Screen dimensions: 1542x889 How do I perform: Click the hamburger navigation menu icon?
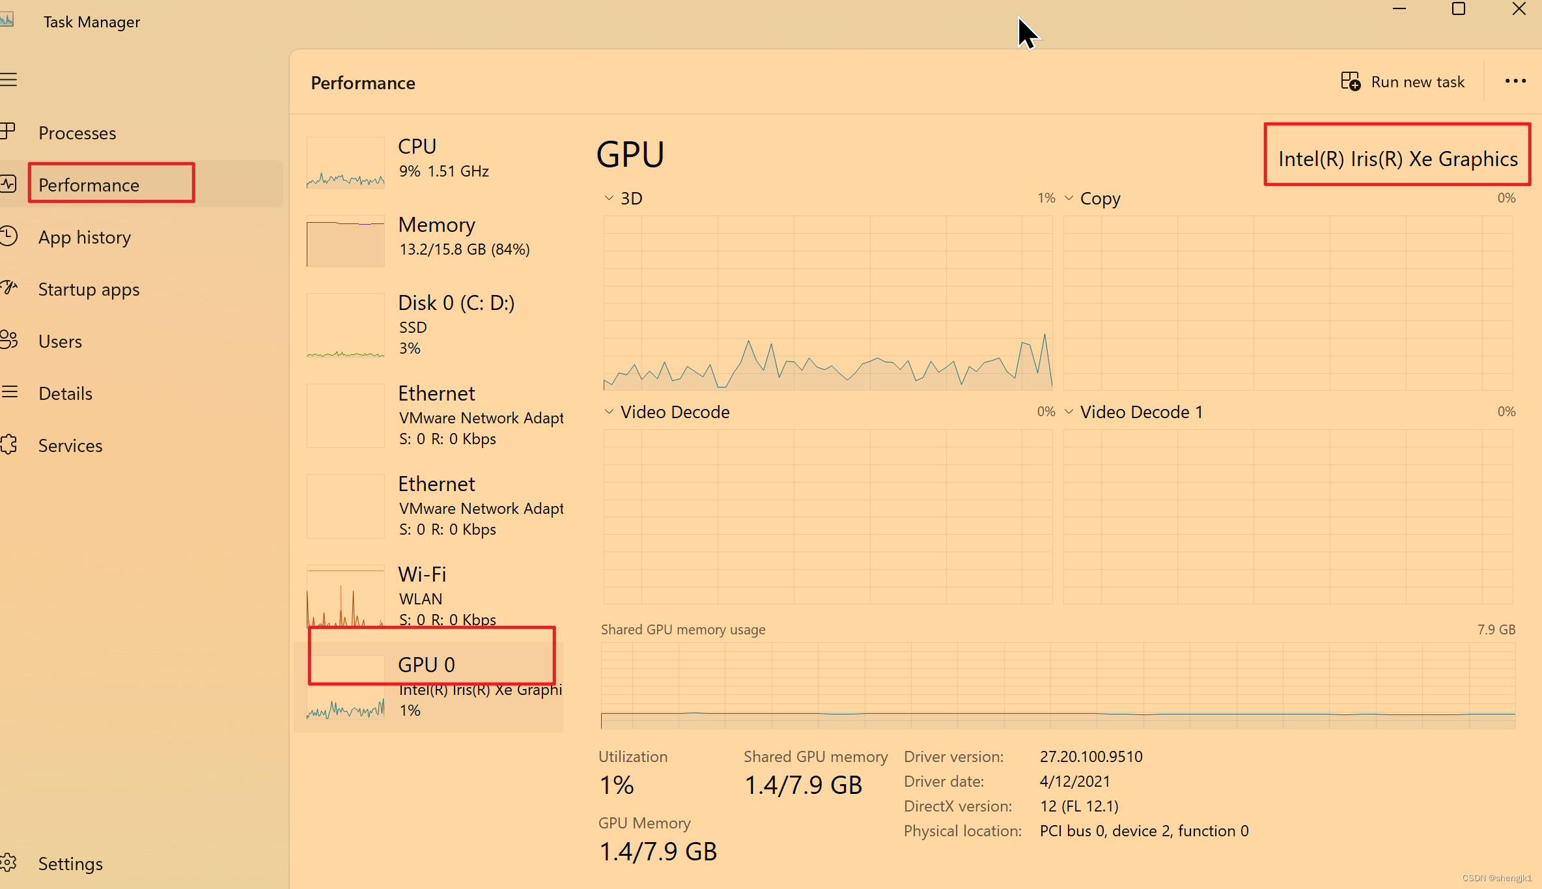click(x=9, y=80)
